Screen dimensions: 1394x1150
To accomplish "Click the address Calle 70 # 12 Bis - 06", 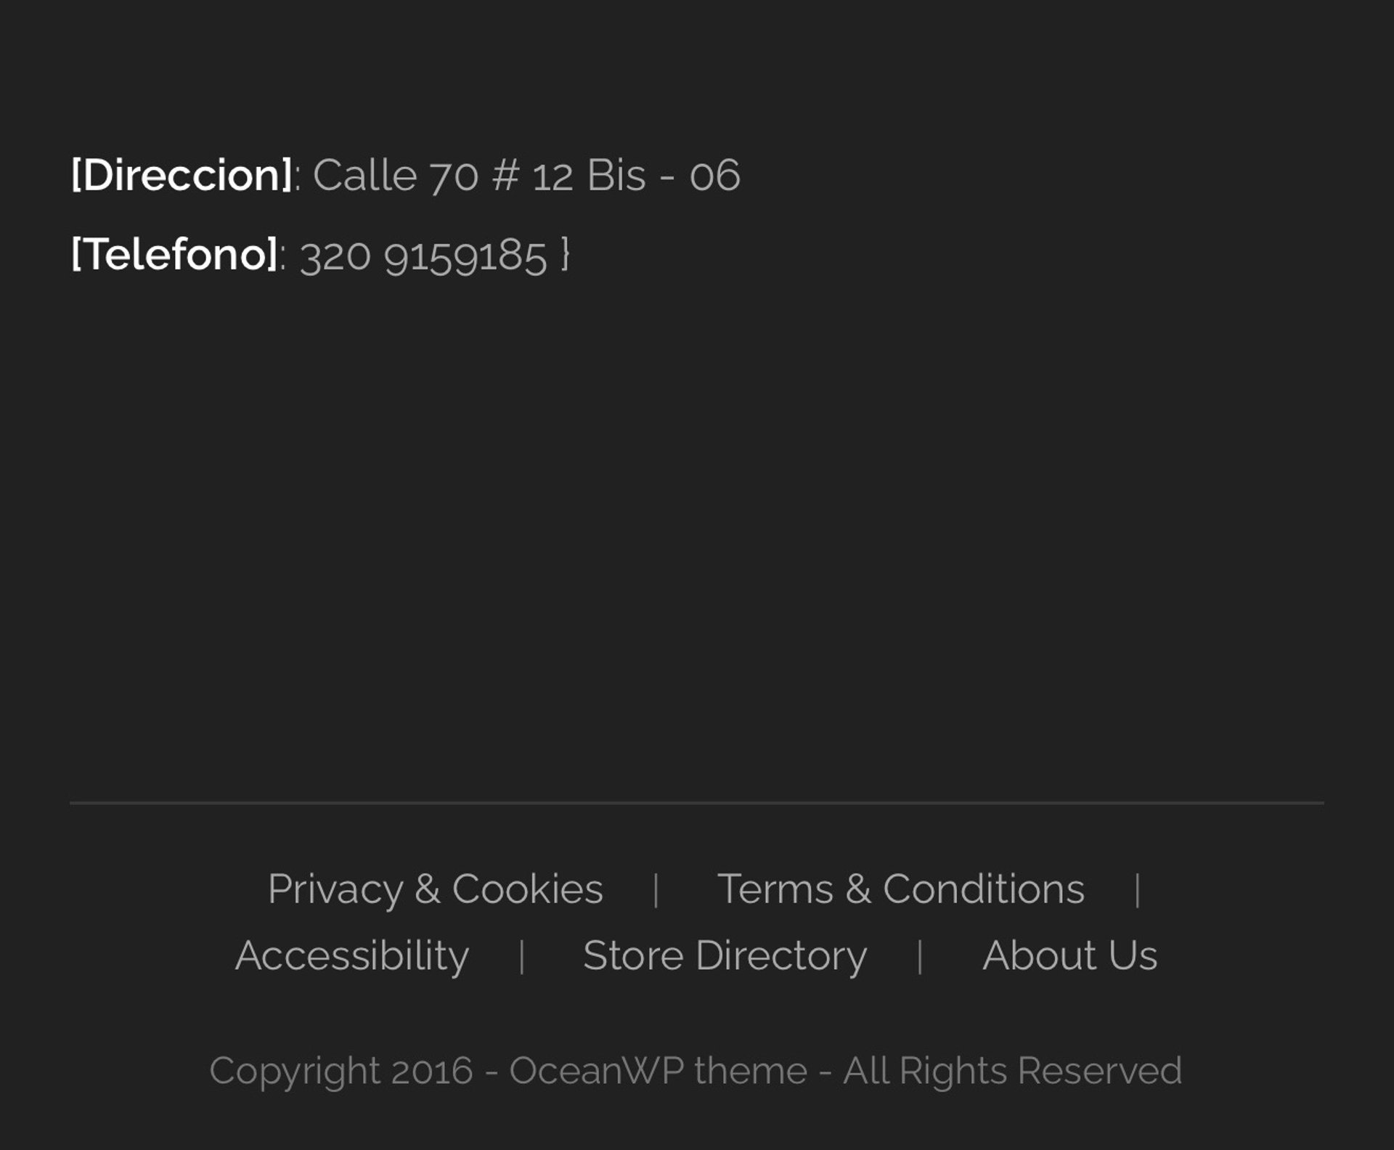I will pos(526,176).
